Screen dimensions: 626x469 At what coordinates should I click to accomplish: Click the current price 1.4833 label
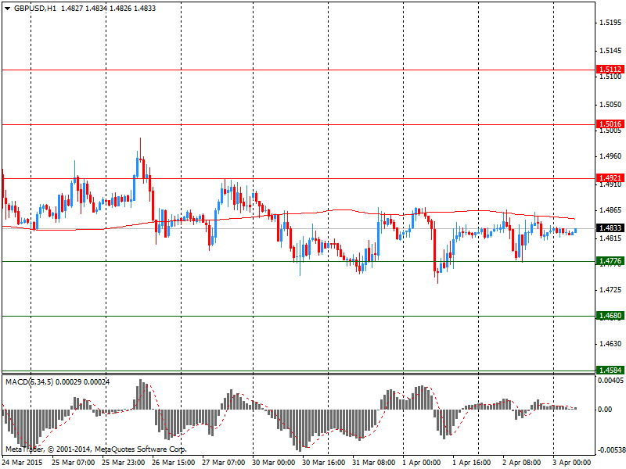[610, 227]
